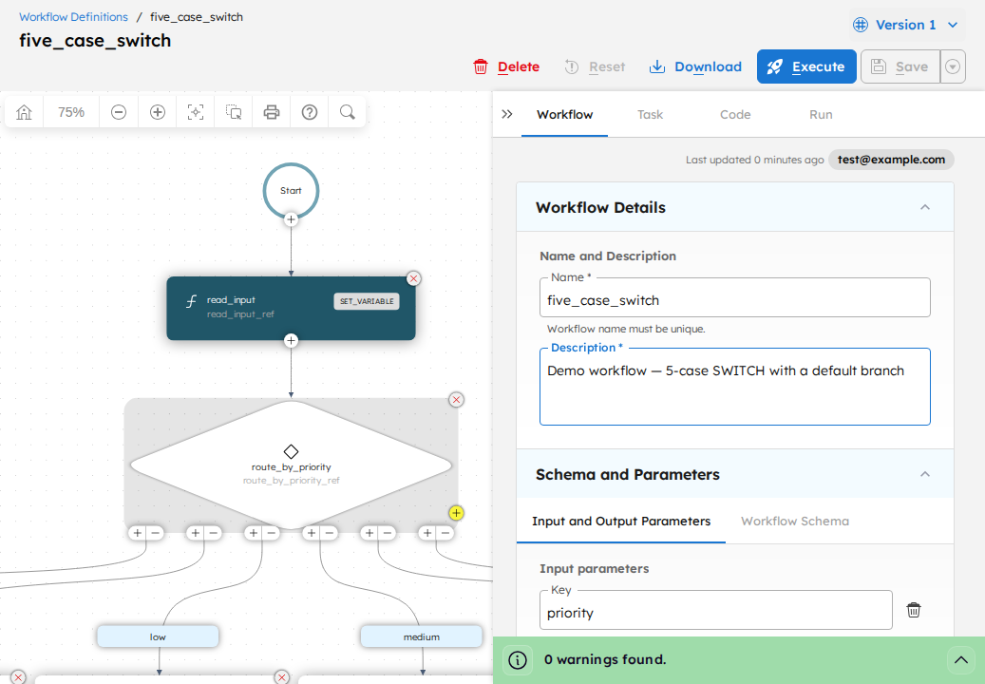Click the fifth switch branch minus button

388,533
